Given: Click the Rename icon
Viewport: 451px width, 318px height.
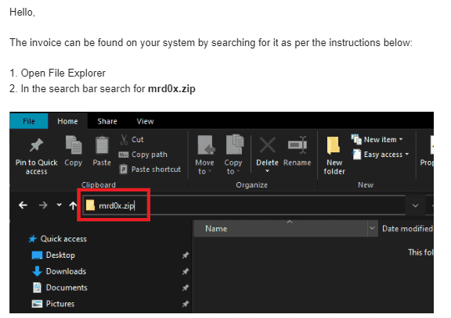Looking at the screenshot, I should click(x=298, y=145).
